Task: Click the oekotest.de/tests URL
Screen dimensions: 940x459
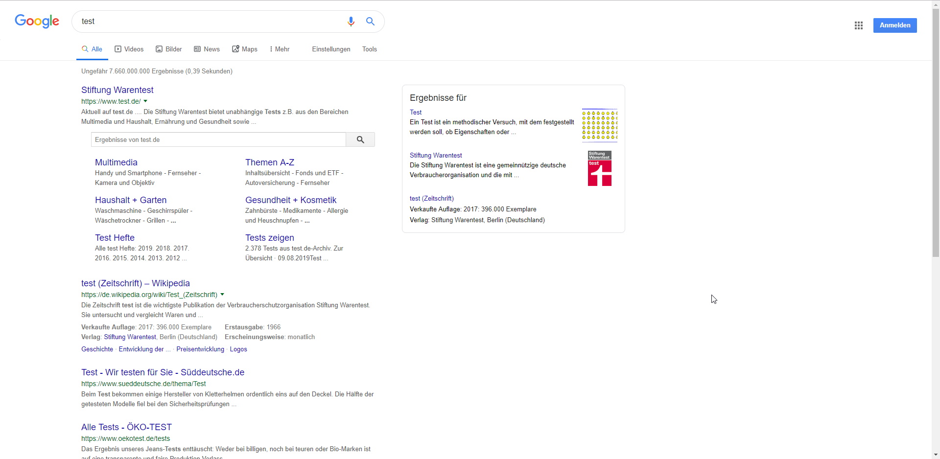Action: tap(125, 439)
